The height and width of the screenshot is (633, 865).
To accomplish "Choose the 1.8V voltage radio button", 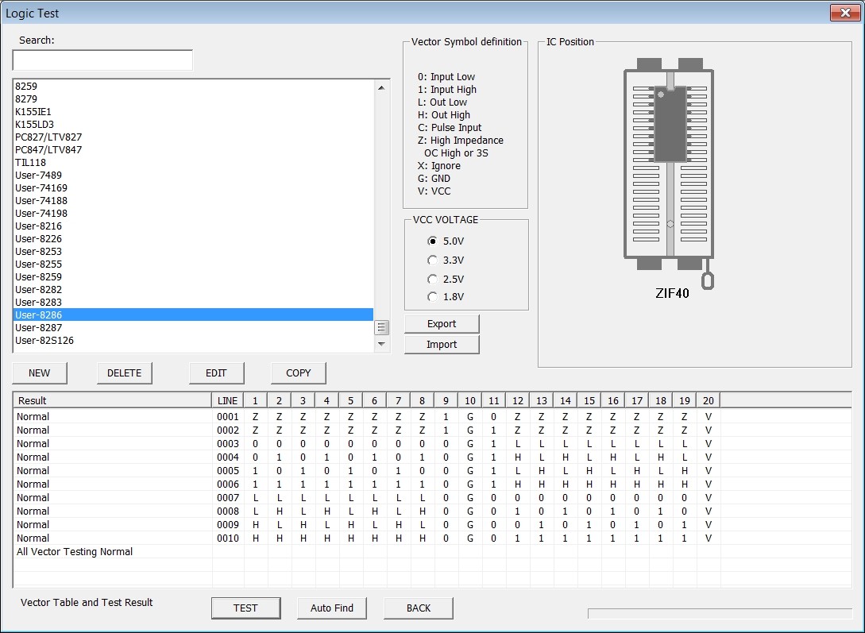I will 432,297.
